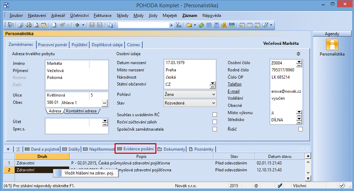The width and height of the screenshot is (354, 191).
Task: Select the Evidence podání tab
Action: coord(136,149)
